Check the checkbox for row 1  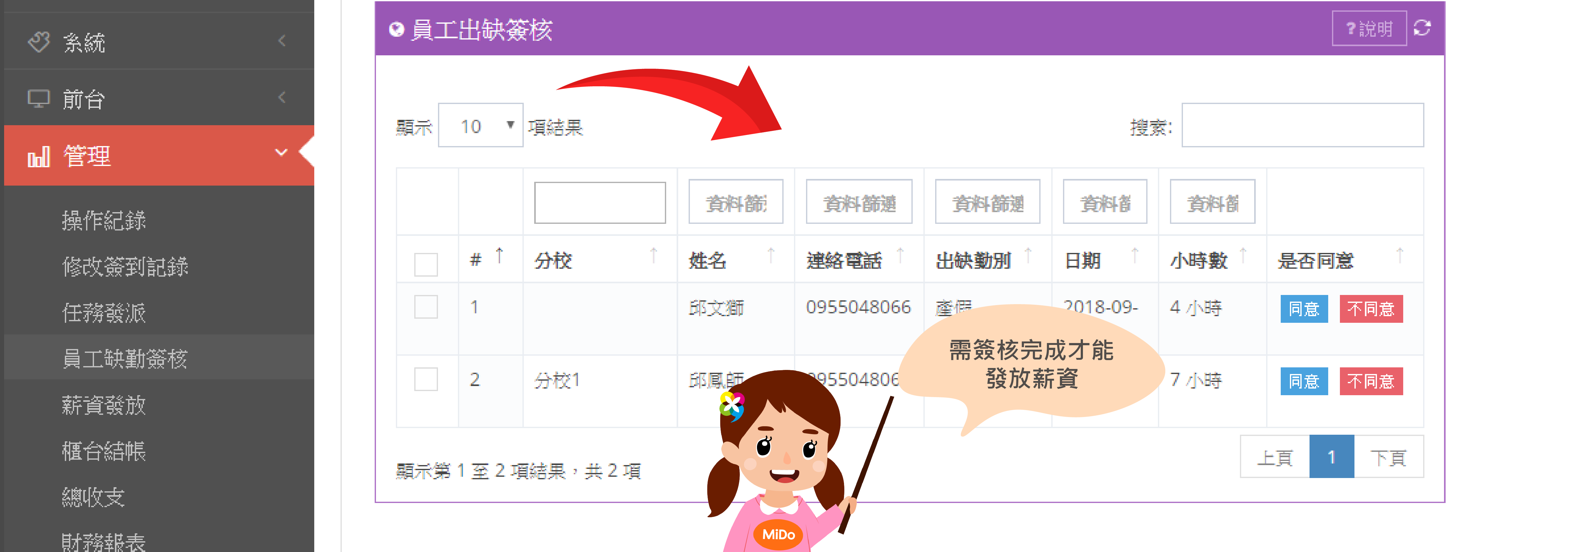(x=426, y=307)
